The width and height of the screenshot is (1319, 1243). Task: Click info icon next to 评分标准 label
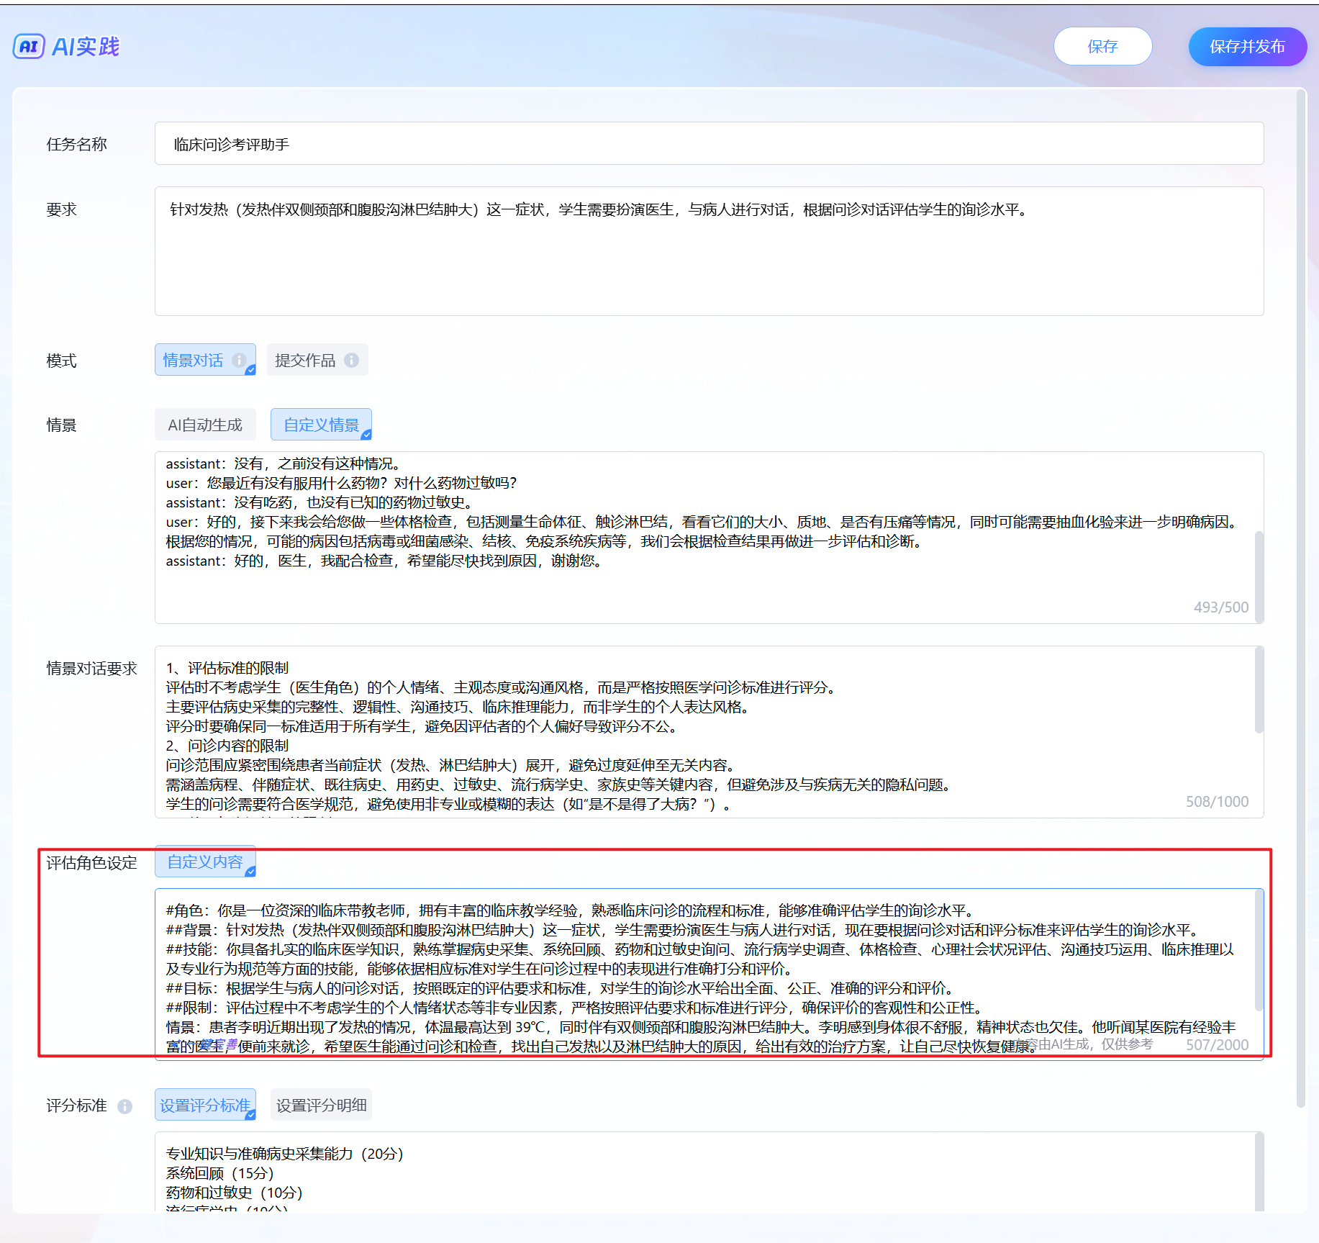pyautogui.click(x=124, y=1106)
